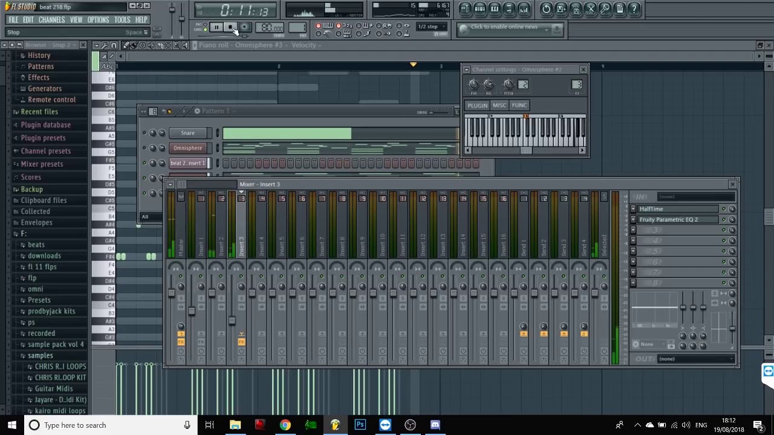This screenshot has width=774, height=435.
Task: Toggle the piano roll magnet snap icon
Action: click(x=114, y=45)
